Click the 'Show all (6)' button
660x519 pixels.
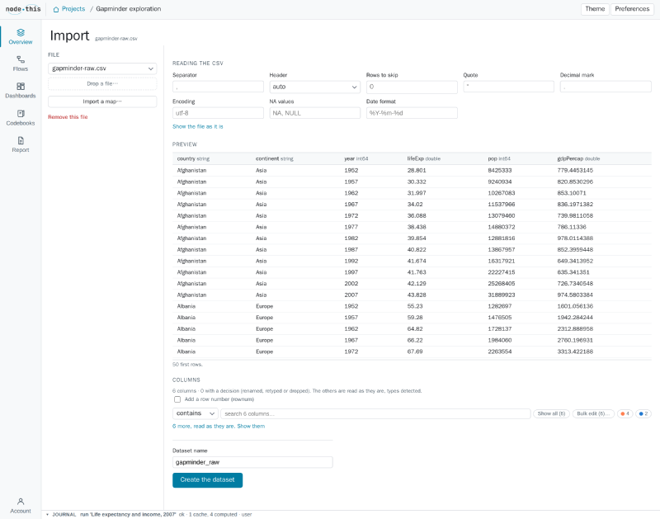coord(551,413)
